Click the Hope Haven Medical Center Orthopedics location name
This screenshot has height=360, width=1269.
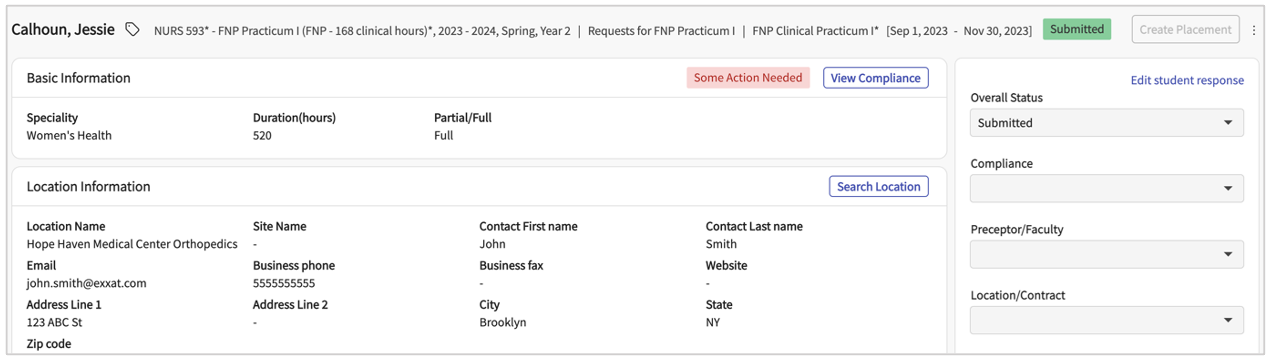(132, 244)
